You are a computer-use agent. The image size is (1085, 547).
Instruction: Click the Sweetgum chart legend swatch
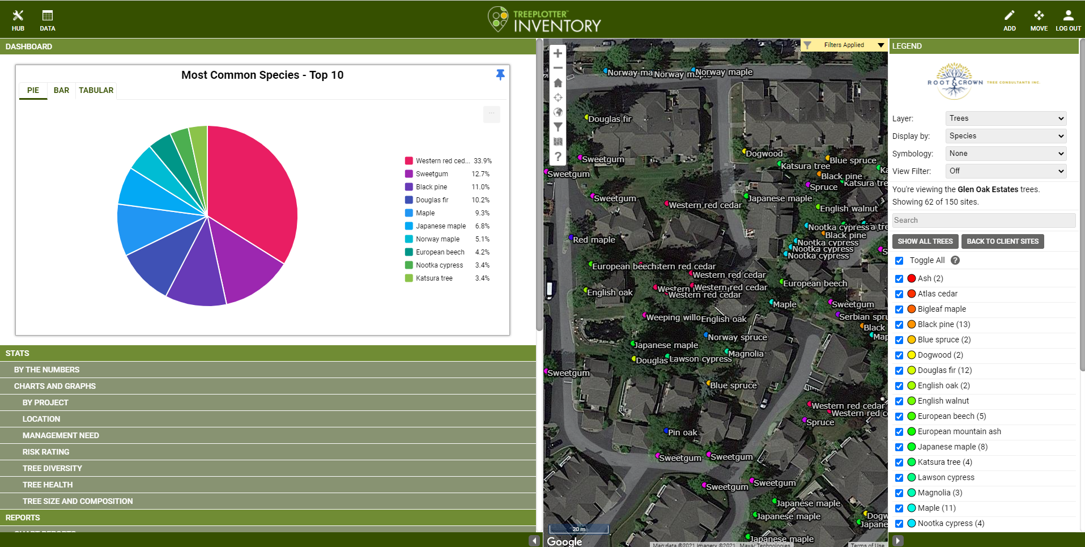click(x=409, y=174)
